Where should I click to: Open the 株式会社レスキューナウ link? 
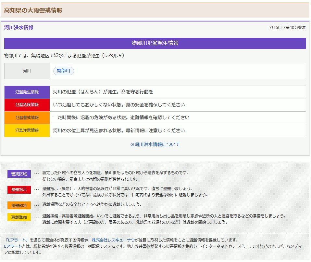[x=113, y=240]
